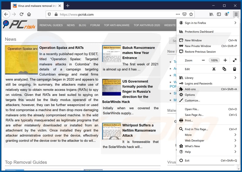Viewport: 242px width, 172px height.
Task: Expand the Web Developer submenu
Action: [x=208, y=140]
